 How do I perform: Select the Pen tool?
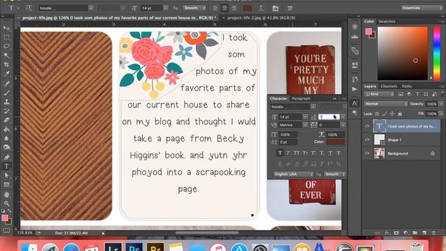6,157
